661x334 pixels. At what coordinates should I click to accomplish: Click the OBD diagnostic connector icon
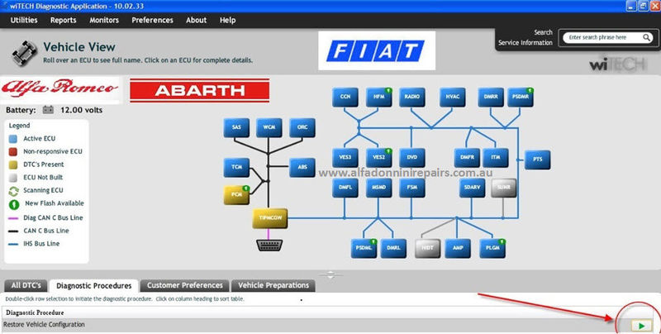pos(269,245)
